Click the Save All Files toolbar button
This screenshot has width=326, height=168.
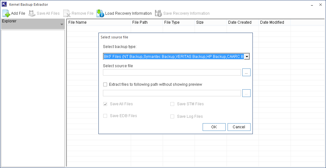coord(44,13)
